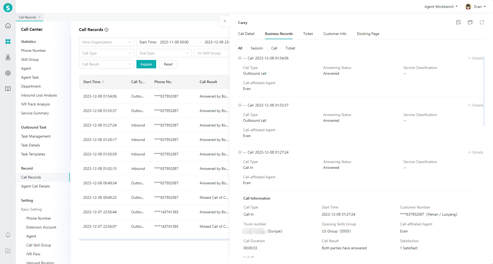The height and width of the screenshot is (264, 493).
Task: Click the add ticket note icon
Action: [459, 22]
